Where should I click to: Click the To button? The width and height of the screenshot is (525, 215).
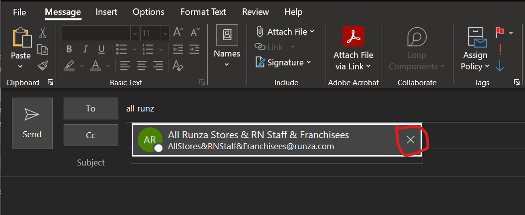click(x=91, y=108)
